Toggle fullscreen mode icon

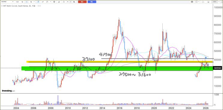coord(221,2)
